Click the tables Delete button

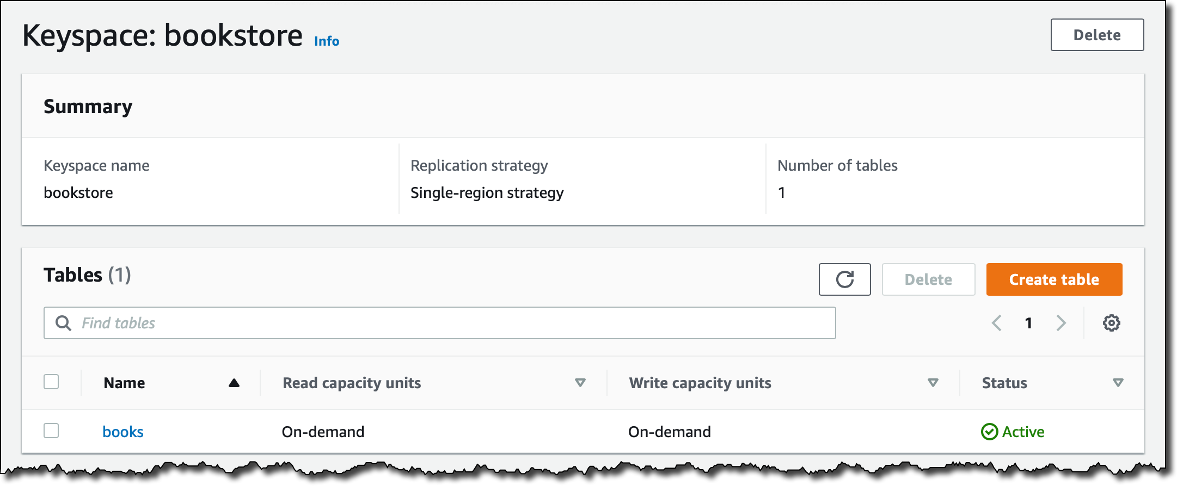928,279
